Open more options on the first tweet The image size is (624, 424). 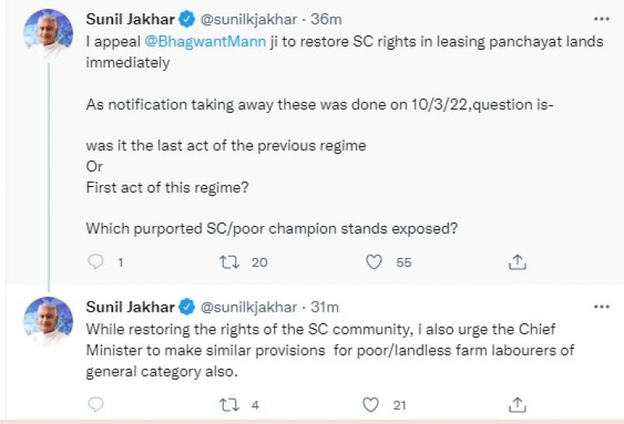coord(601,18)
